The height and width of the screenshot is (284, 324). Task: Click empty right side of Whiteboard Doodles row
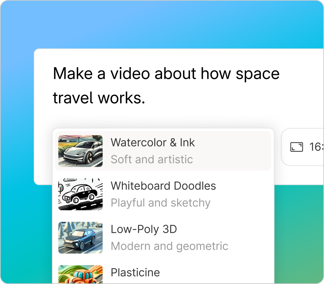click(243, 194)
